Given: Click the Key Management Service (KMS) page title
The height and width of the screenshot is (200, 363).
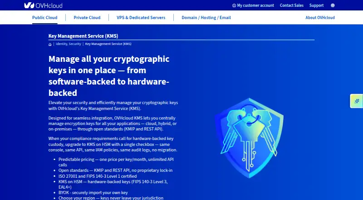Looking at the screenshot, I should [83, 36].
